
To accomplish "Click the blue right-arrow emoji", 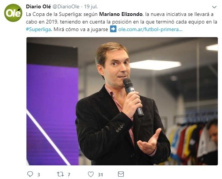I will [x=113, y=29].
